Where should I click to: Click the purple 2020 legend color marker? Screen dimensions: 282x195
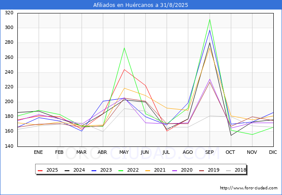tap(175, 170)
